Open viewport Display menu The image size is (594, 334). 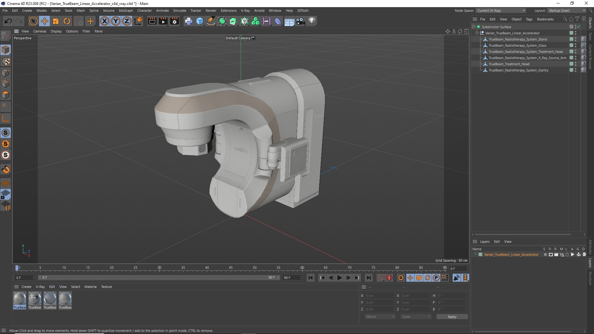[56, 31]
